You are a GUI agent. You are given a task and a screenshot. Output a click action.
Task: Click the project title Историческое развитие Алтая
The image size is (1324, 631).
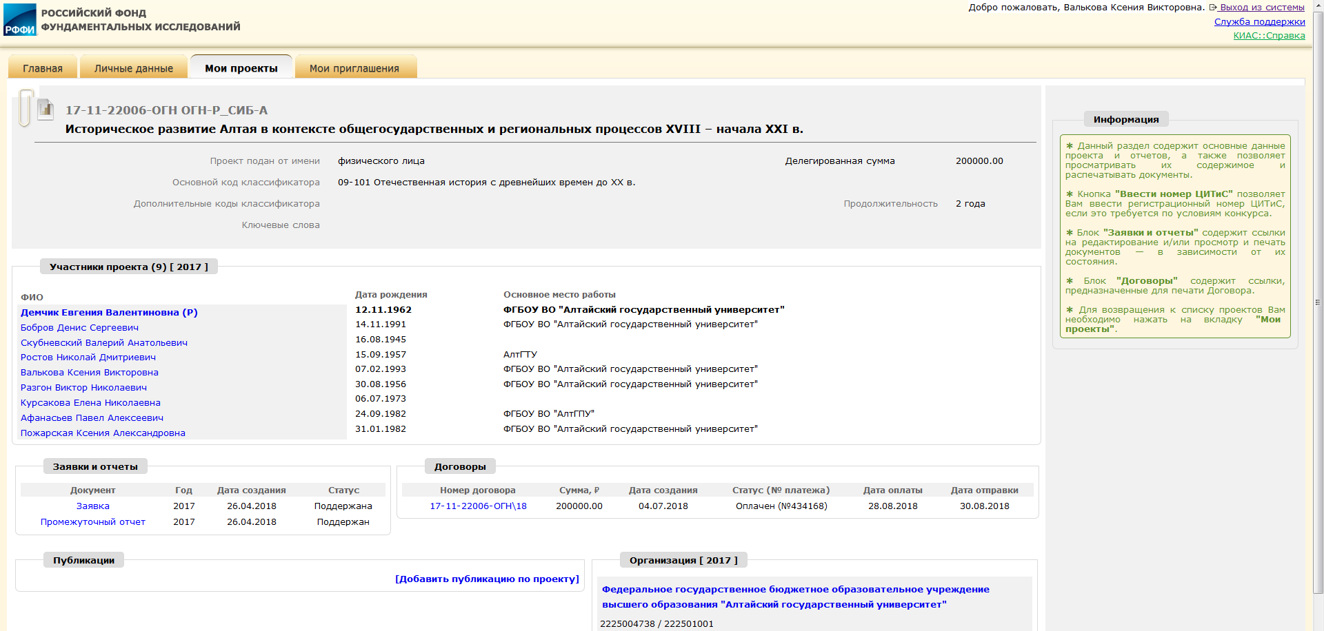coord(434,129)
